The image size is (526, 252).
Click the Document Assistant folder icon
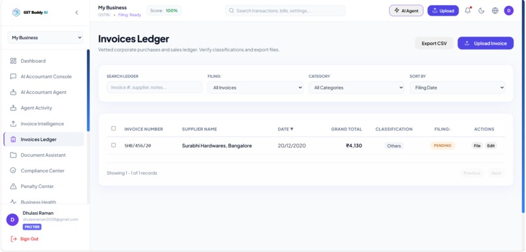pyautogui.click(x=13, y=155)
